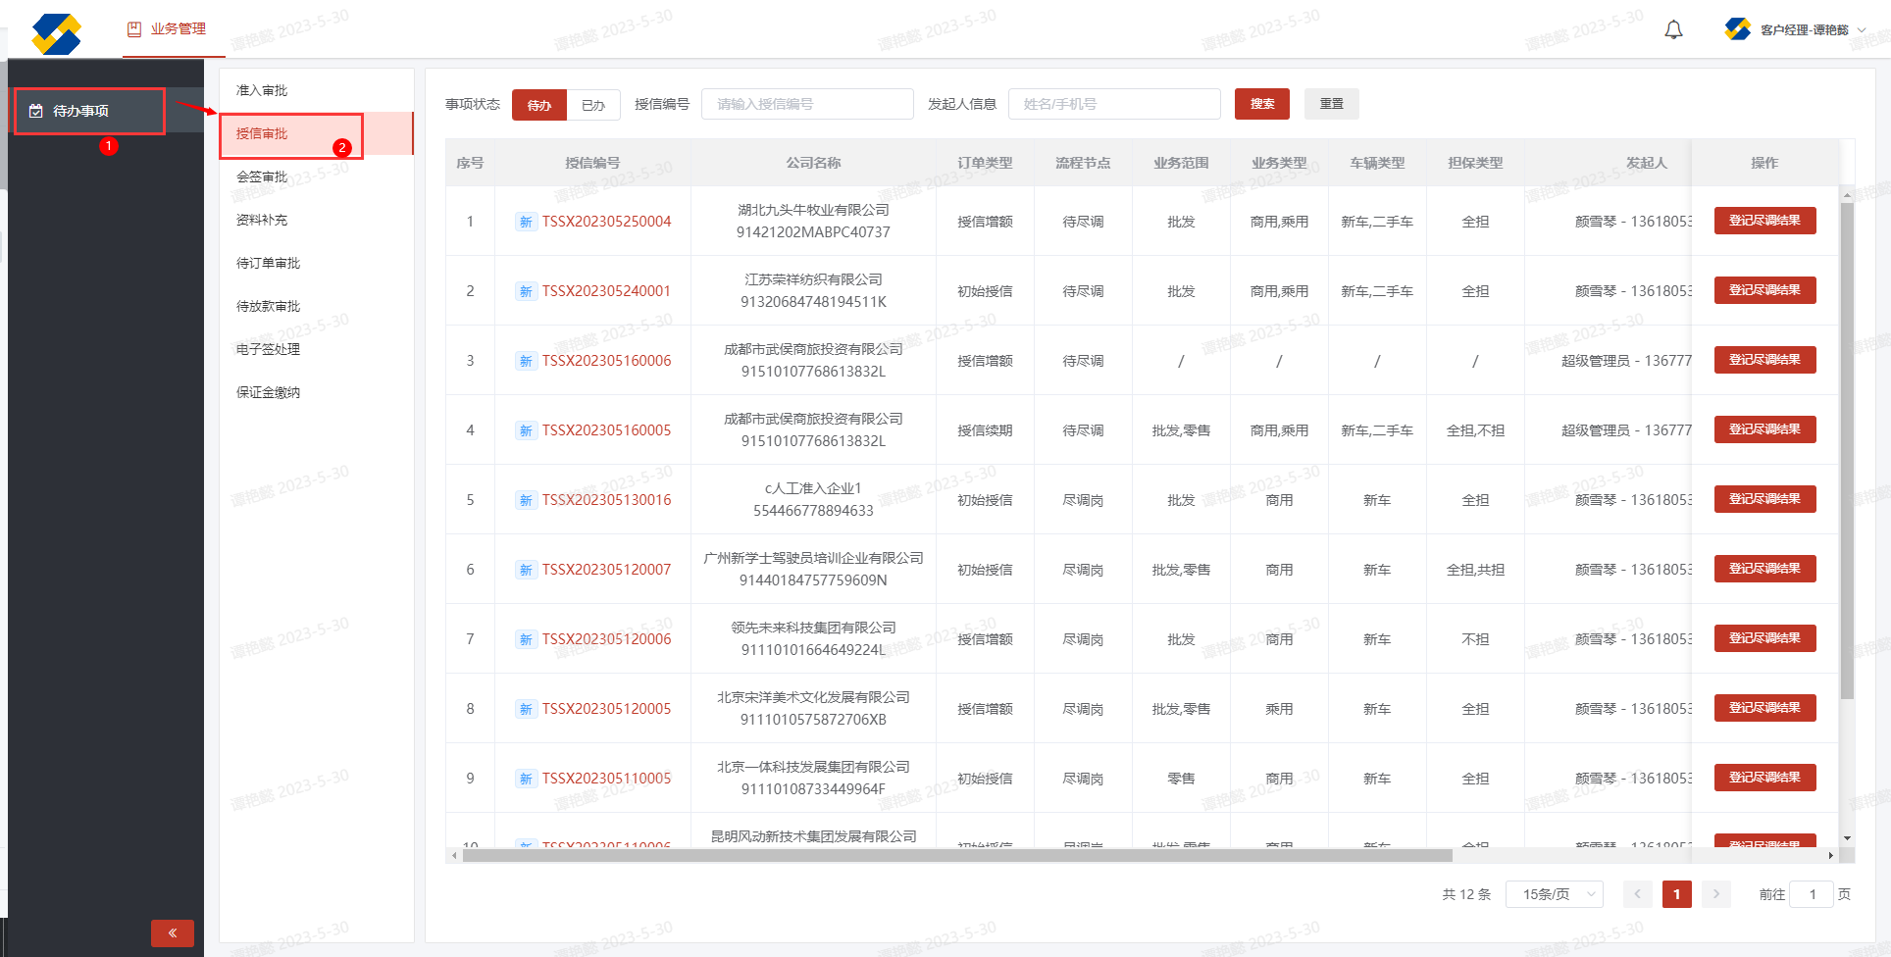Open credit number TSSX202305240001 link
1891x957 pixels.
606,291
